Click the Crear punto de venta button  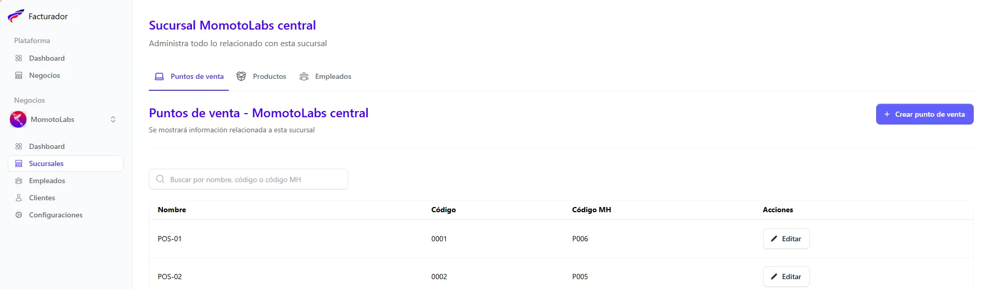(924, 114)
